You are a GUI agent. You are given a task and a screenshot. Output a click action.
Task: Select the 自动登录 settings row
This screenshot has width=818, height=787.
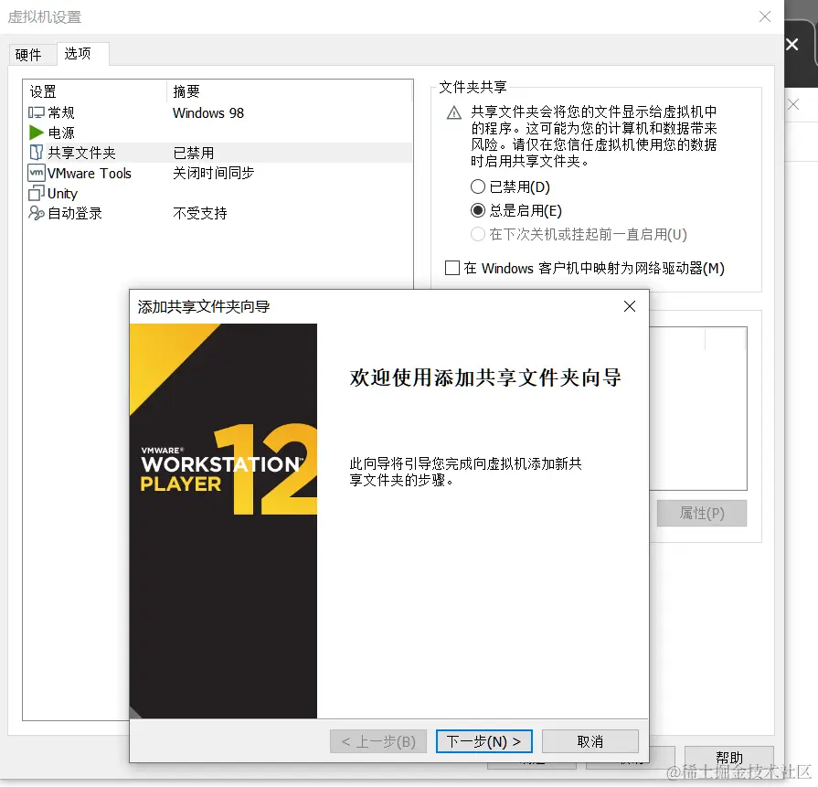(219, 213)
